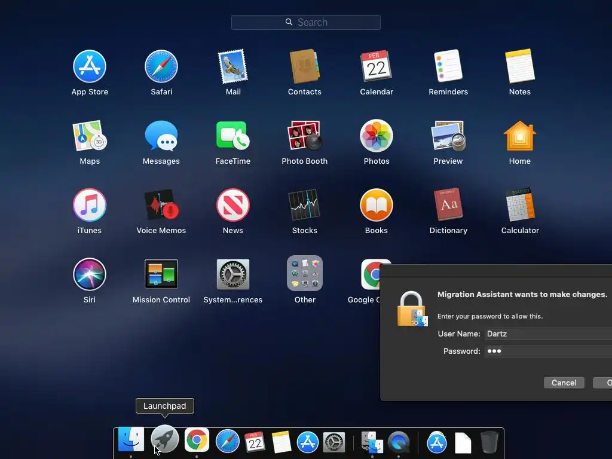612x459 pixels.
Task: Open Photo Booth
Action: [x=304, y=136]
